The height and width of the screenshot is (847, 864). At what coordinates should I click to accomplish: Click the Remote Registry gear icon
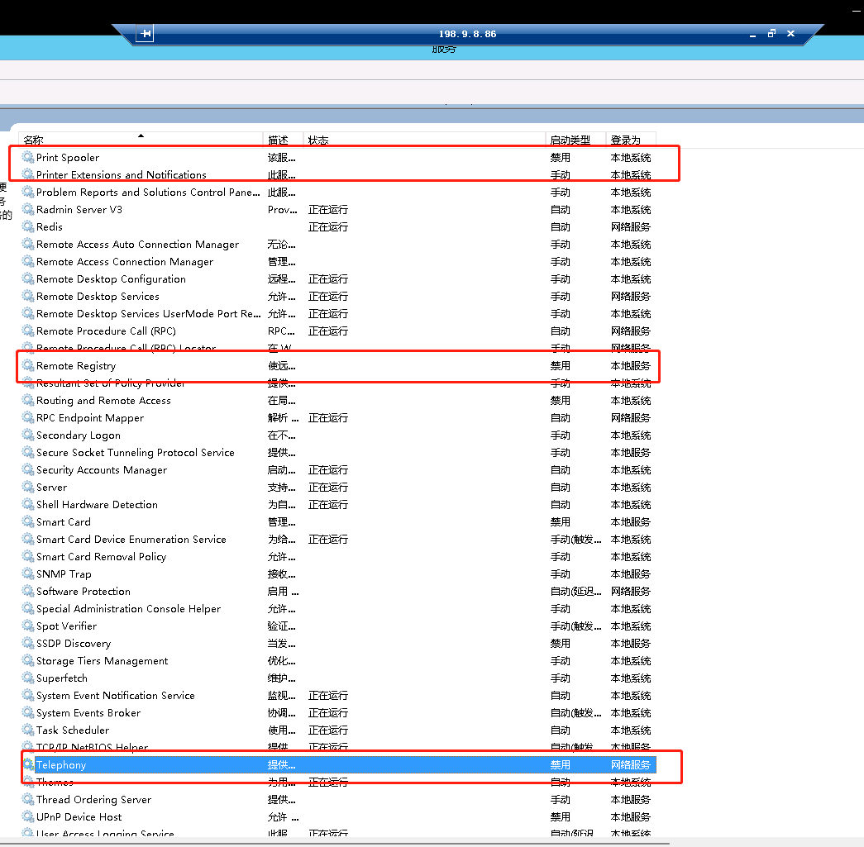(x=28, y=365)
